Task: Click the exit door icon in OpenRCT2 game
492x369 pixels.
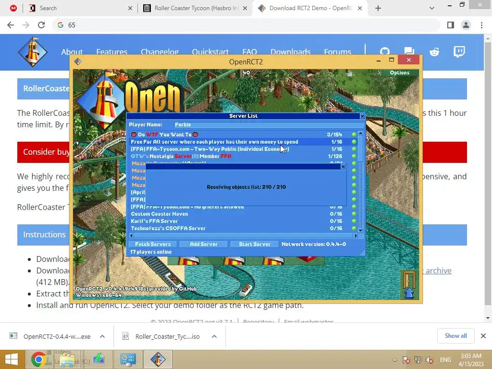Action: pyautogui.click(x=409, y=284)
